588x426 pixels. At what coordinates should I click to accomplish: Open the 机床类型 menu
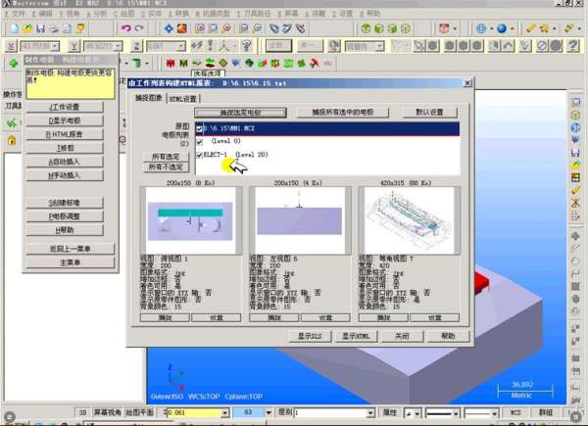pyautogui.click(x=213, y=14)
